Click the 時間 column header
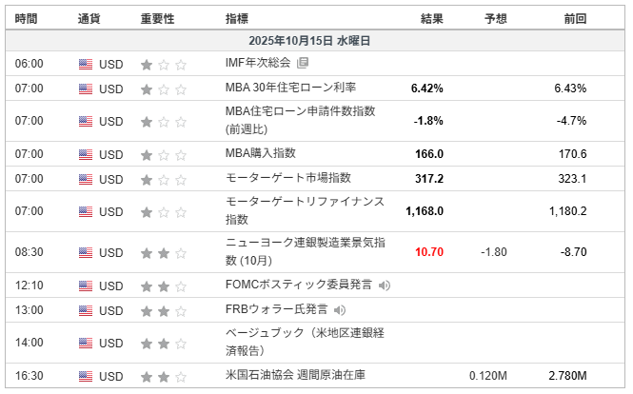This screenshot has height=394, width=633. tap(28, 18)
